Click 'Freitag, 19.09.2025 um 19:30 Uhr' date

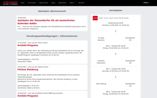pyautogui.click(x=116, y=48)
